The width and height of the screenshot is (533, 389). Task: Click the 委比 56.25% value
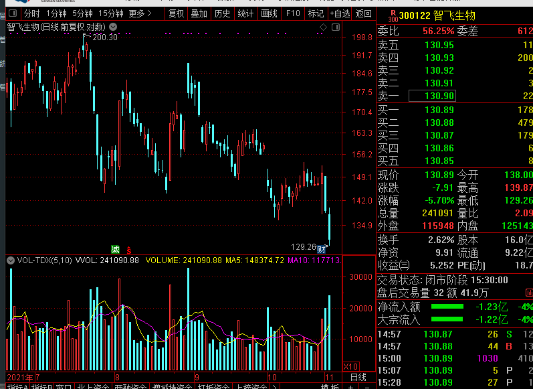(438, 31)
